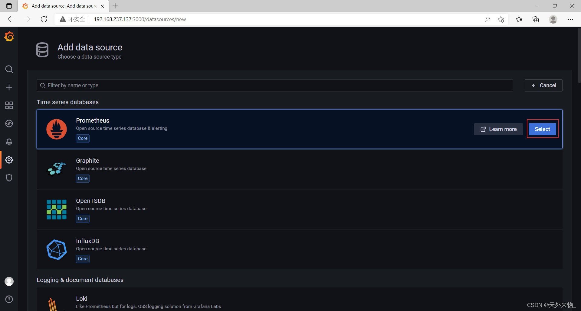Open the browser profile account icon
The height and width of the screenshot is (311, 581).
coord(553,19)
